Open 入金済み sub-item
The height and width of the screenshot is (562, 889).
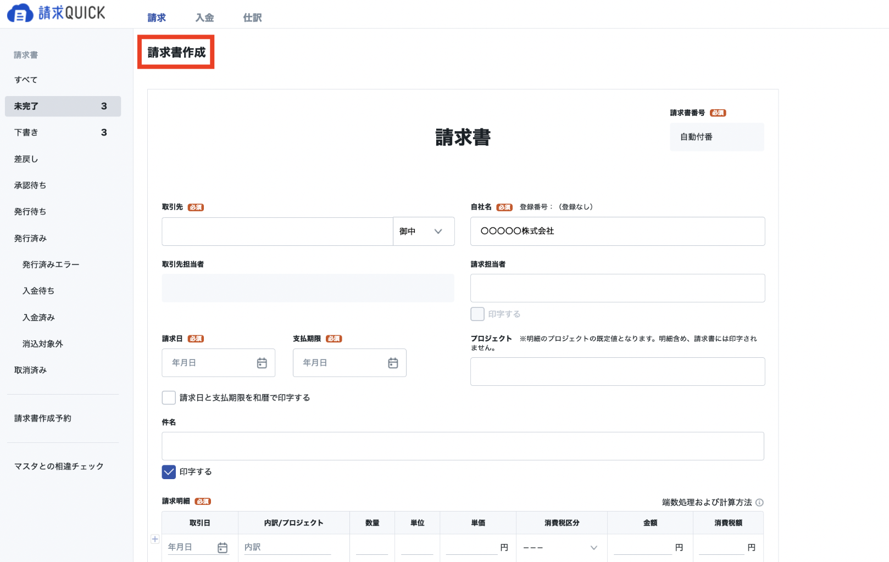pyautogui.click(x=38, y=317)
